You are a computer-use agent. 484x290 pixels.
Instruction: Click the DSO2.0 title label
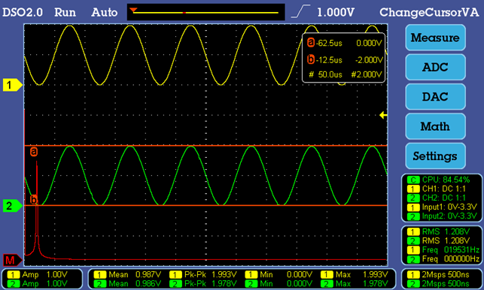click(23, 12)
